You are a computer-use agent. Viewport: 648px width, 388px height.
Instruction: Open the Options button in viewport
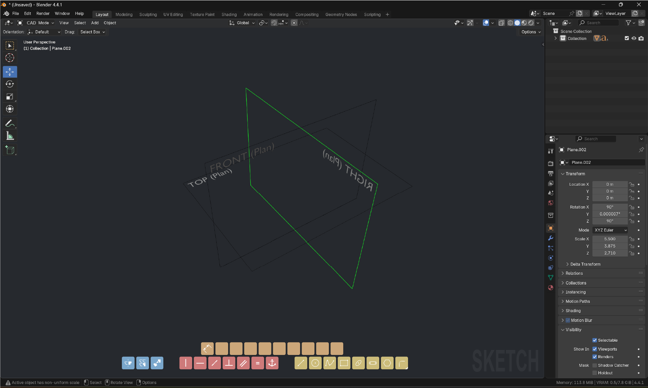pos(531,32)
